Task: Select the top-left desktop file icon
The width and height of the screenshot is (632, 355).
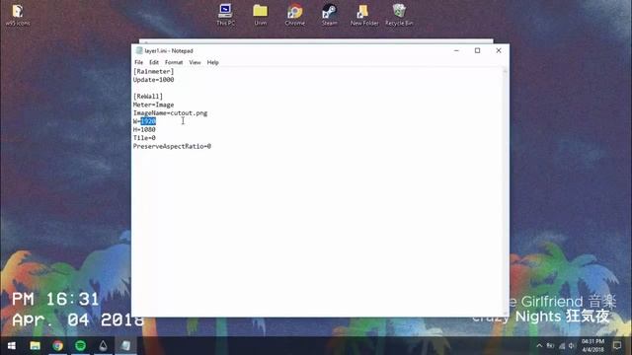Action: pos(18,15)
